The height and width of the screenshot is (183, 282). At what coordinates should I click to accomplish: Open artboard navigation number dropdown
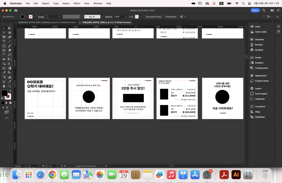(58, 166)
